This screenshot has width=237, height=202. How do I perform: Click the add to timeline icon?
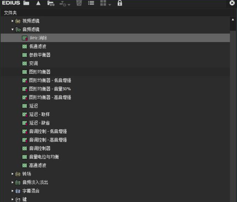point(63,3)
